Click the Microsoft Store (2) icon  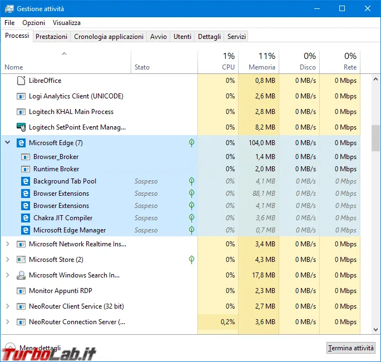[21, 260]
